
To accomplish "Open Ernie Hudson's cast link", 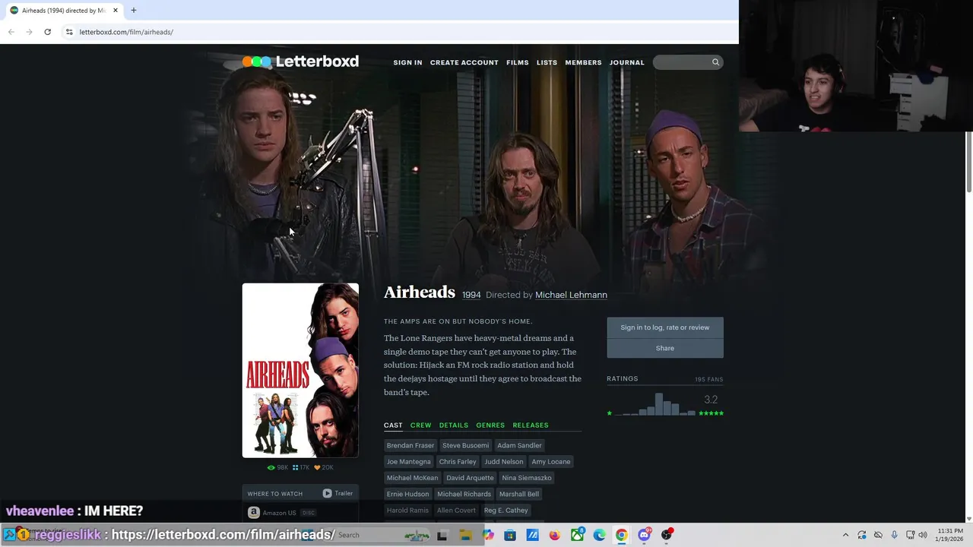I will (407, 494).
